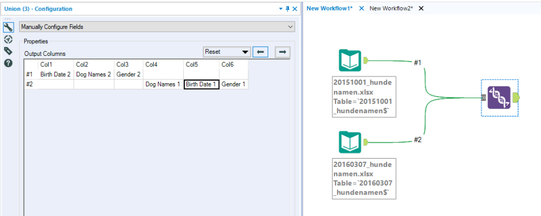Close the New Workflow1 tab
The width and height of the screenshot is (541, 216).
[x=361, y=8]
